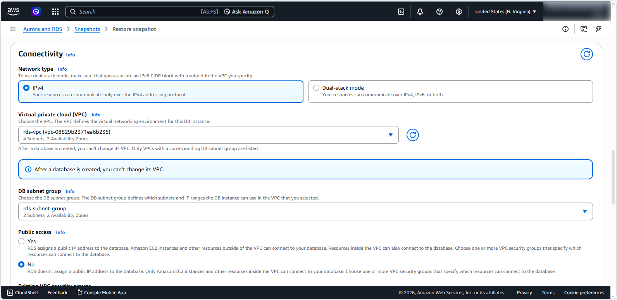617x300 pixels.
Task: Click the Console Mobile App phone icon
Action: pos(80,293)
